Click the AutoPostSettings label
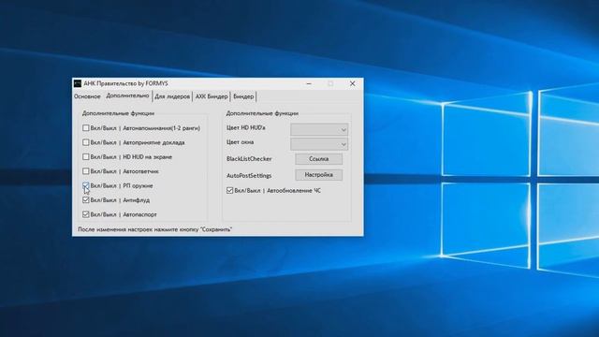This screenshot has width=599, height=337. click(x=249, y=176)
